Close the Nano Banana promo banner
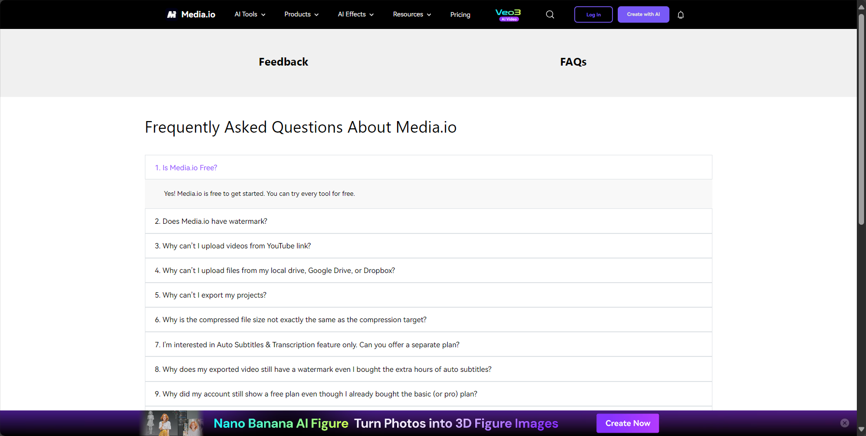Screen dimensions: 866x436 pyautogui.click(x=844, y=423)
